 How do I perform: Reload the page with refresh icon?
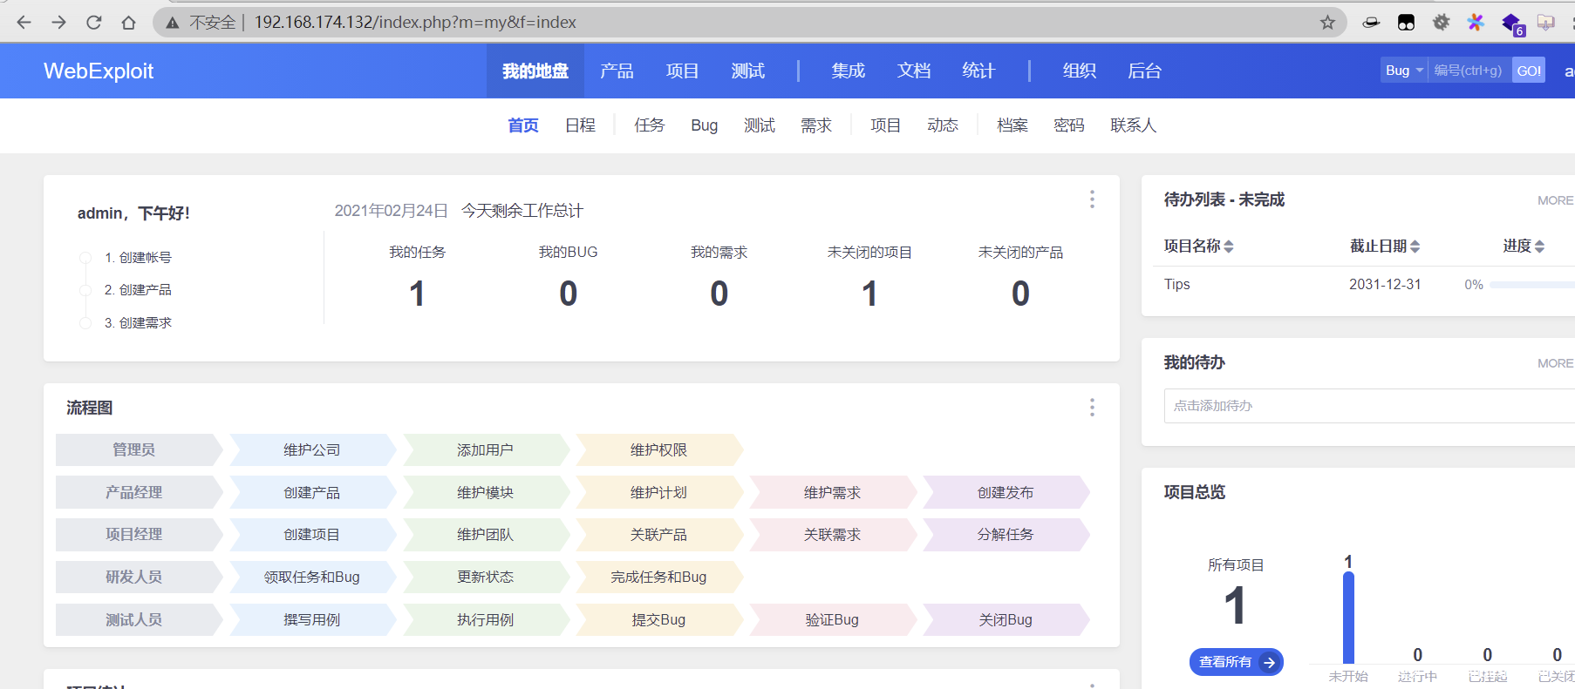click(94, 23)
